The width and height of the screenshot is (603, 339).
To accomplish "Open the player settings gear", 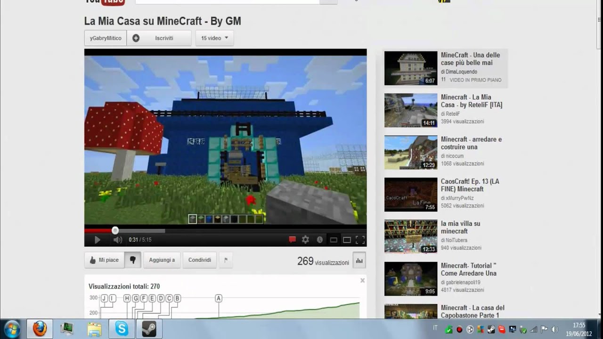I will (305, 240).
